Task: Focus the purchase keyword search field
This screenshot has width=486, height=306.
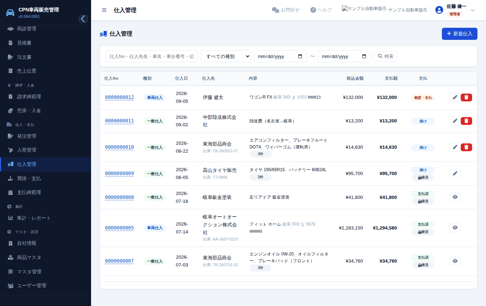Action: [152, 56]
